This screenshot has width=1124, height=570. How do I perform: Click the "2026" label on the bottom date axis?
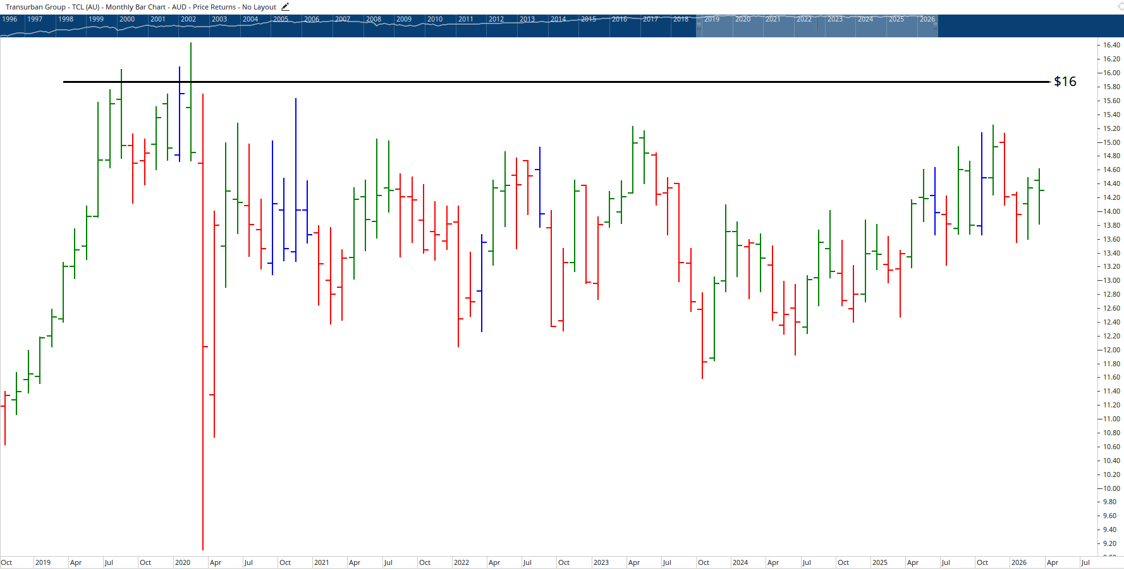pos(1020,562)
